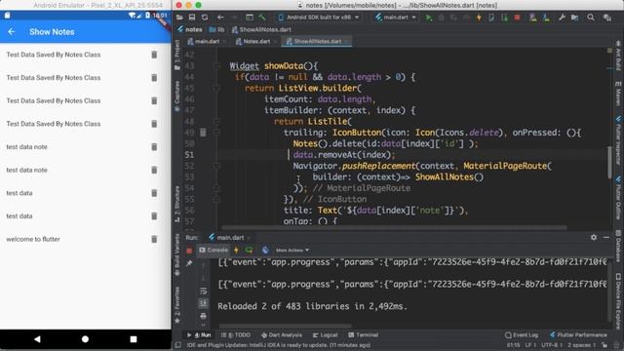Viewport: 624px width, 351px height.
Task: Open the Terminal tool window
Action: (364, 335)
